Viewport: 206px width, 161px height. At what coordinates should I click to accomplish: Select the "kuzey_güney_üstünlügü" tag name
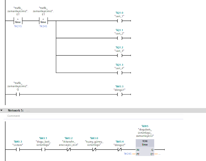pos(94,143)
